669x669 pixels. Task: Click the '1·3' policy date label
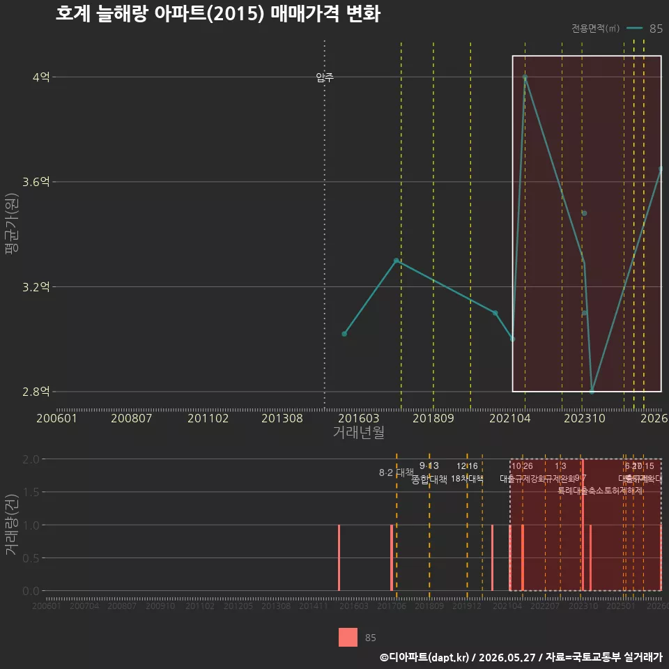point(560,466)
